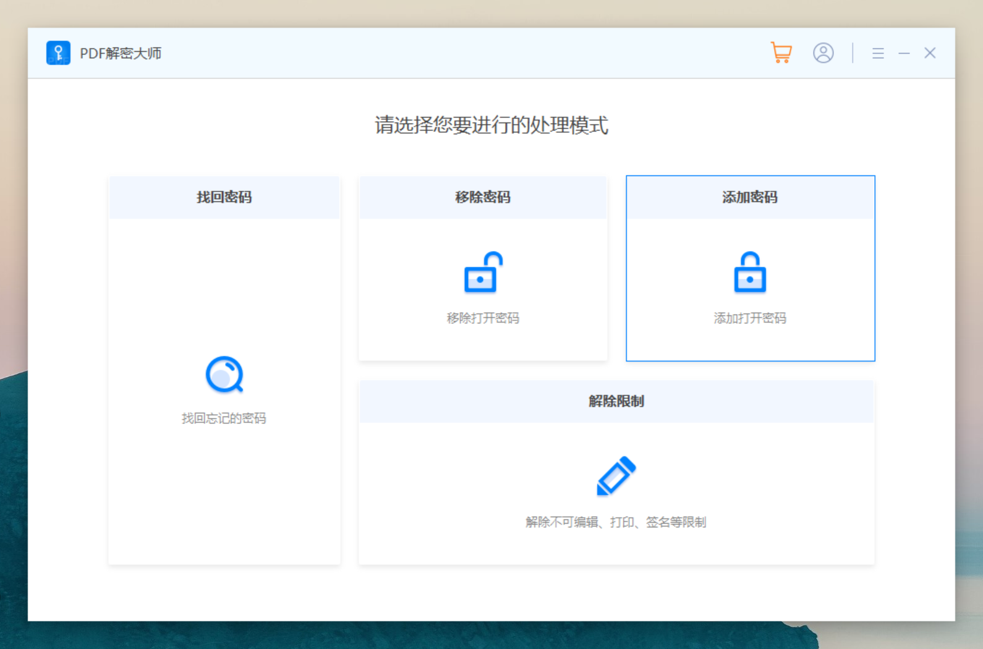Click the 请选择您要进行的处理模式 heading
The height and width of the screenshot is (649, 983).
(x=491, y=125)
